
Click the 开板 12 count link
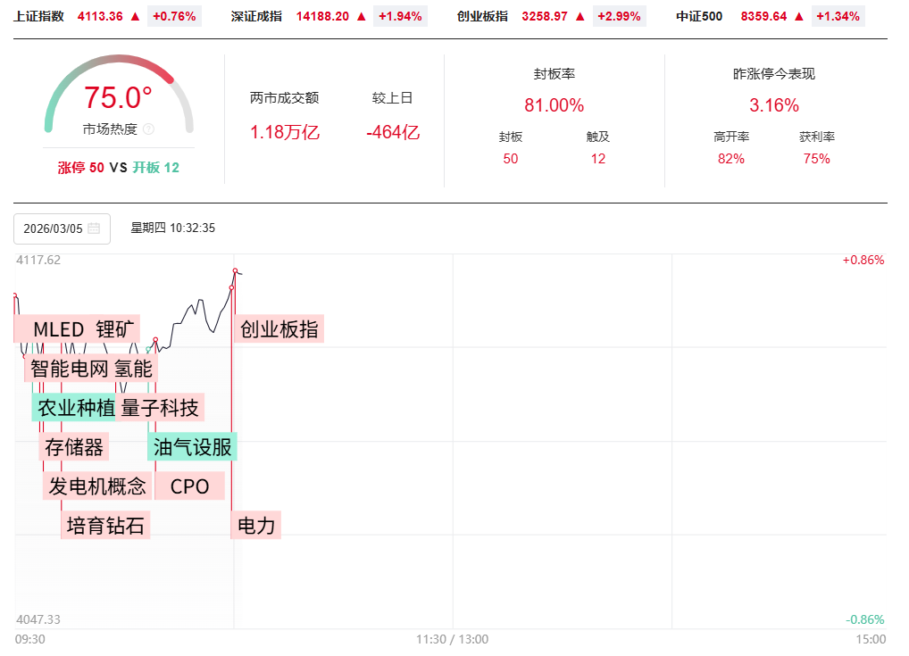pyautogui.click(x=156, y=168)
